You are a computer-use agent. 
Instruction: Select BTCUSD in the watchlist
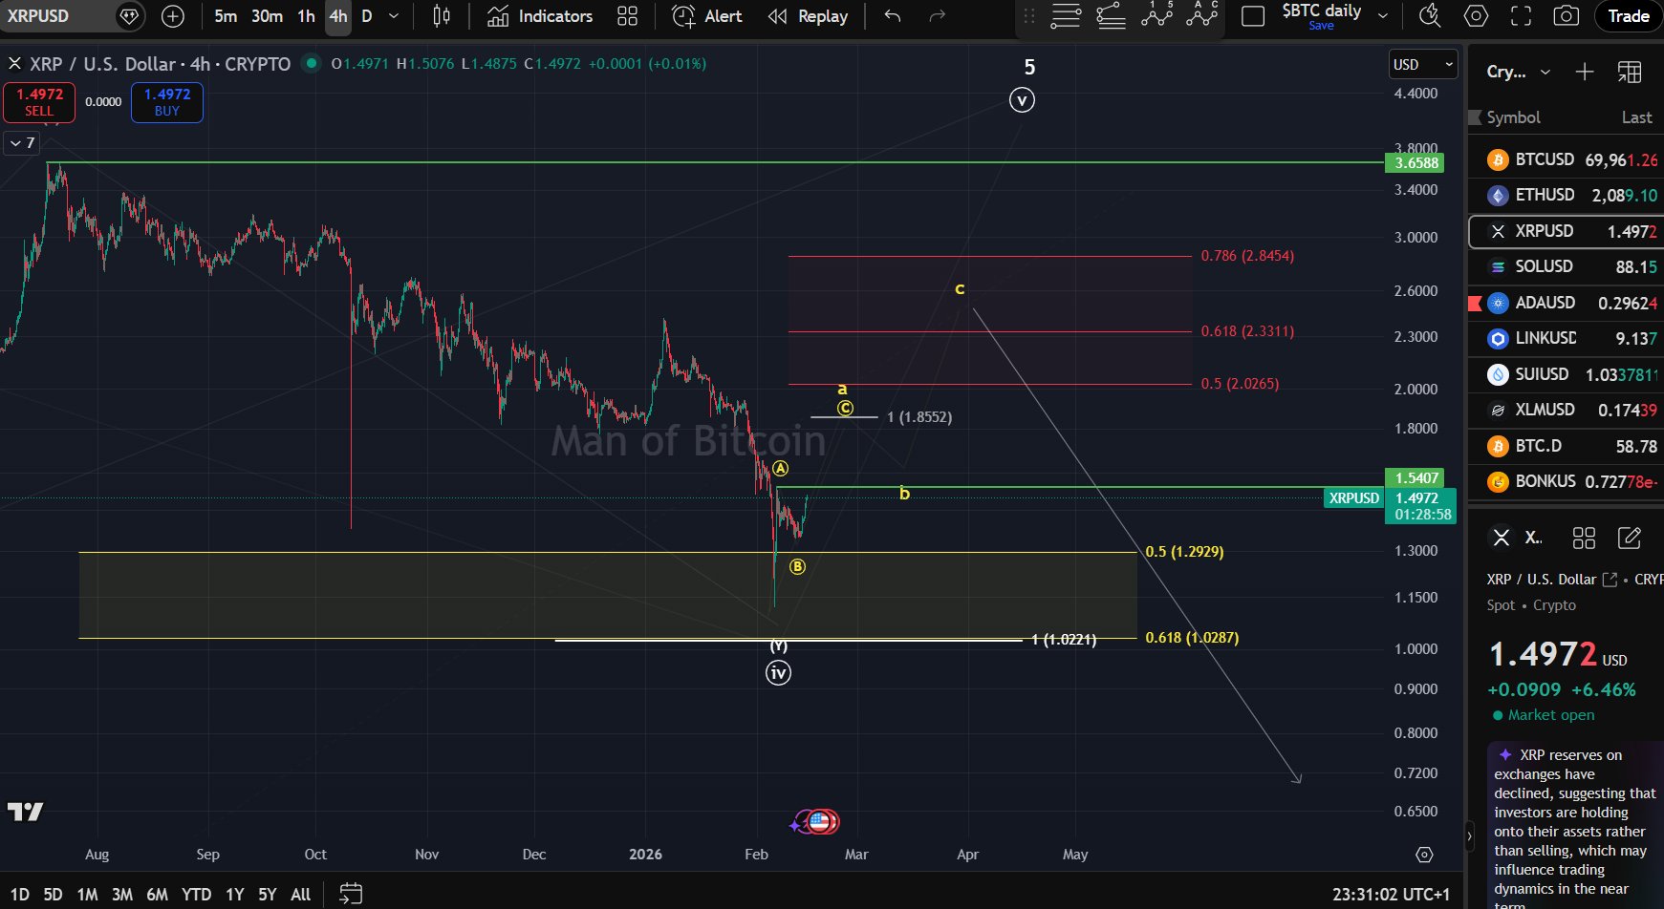[1566, 159]
